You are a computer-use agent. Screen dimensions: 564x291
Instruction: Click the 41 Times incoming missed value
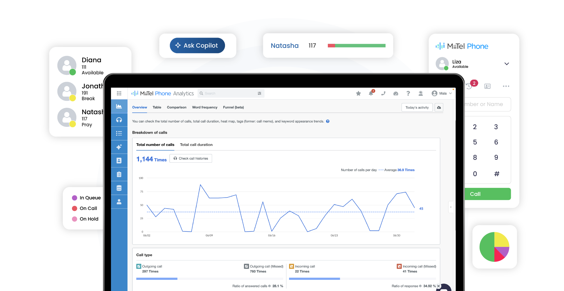pos(410,271)
